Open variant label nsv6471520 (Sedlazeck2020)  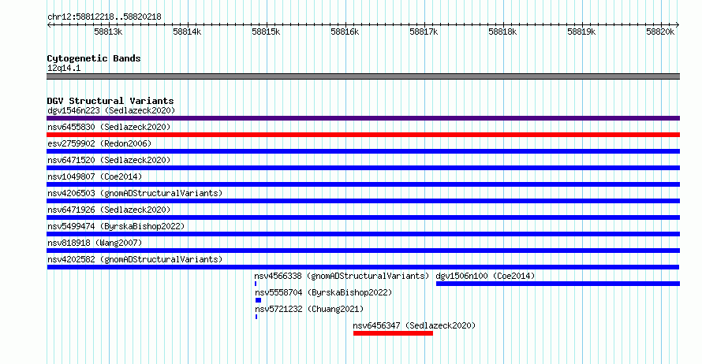[x=109, y=160]
